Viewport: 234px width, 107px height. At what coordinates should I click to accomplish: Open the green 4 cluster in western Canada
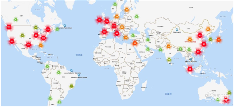click(x=16, y=19)
